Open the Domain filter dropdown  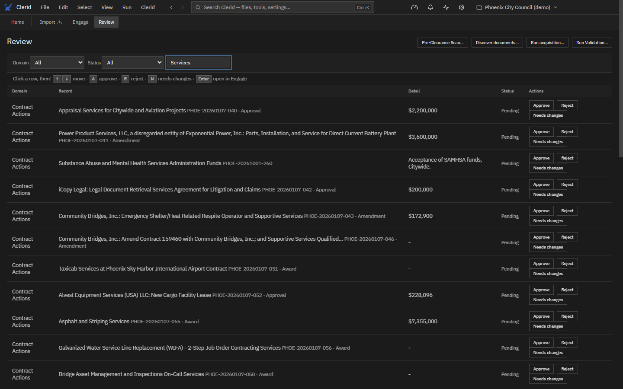(x=57, y=63)
